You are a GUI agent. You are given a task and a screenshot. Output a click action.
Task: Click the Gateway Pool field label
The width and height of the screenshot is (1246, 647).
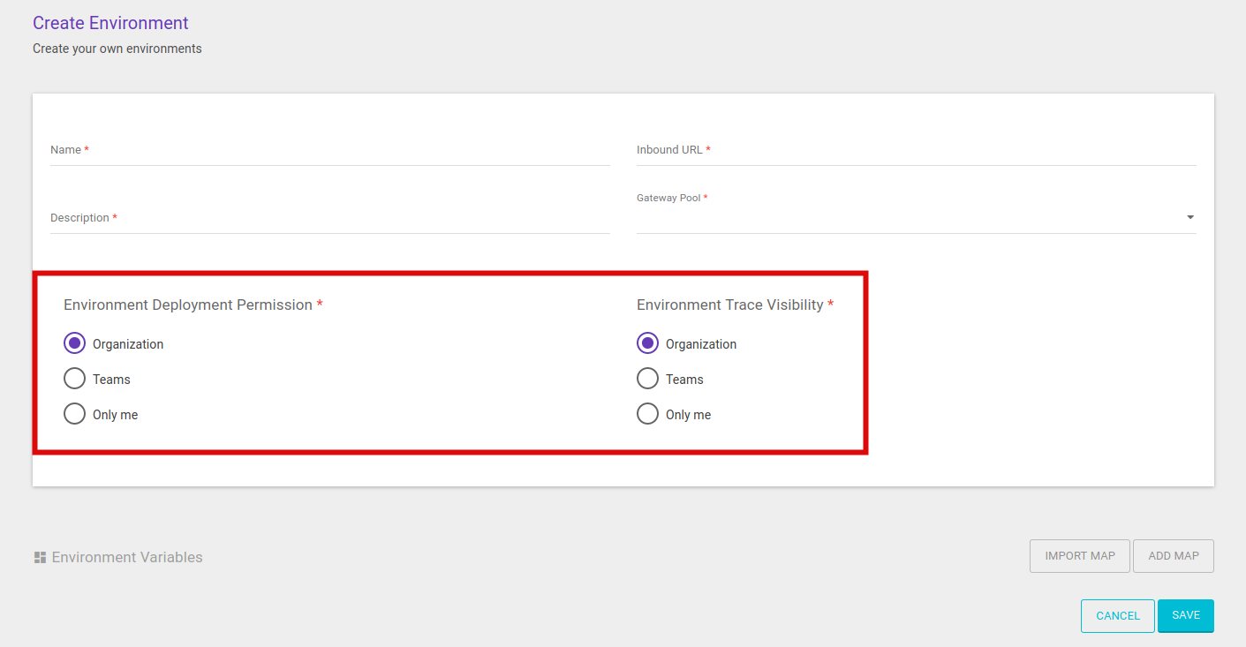[668, 198]
